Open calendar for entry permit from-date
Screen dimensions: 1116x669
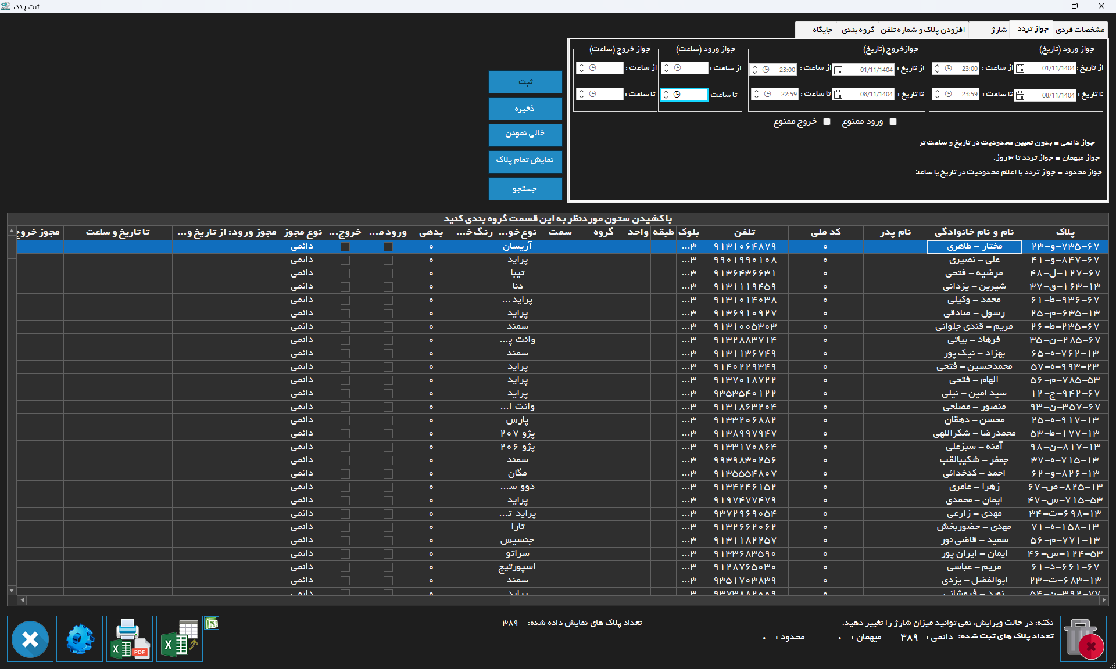pyautogui.click(x=1020, y=69)
